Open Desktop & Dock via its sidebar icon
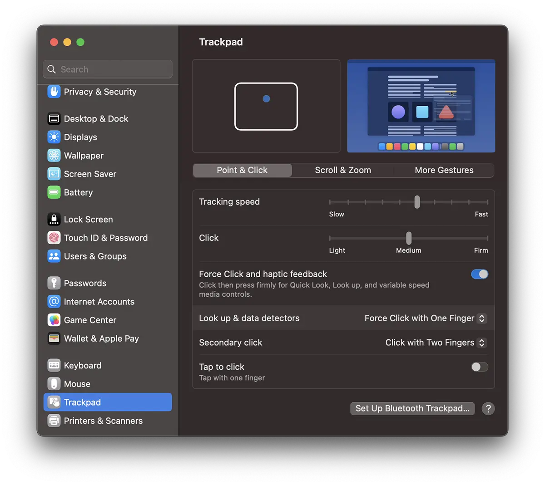 coord(54,119)
